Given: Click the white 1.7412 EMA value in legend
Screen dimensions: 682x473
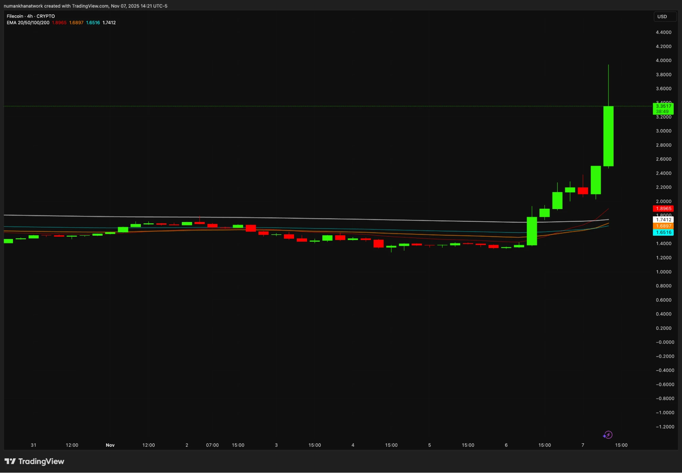Looking at the screenshot, I should tap(109, 23).
